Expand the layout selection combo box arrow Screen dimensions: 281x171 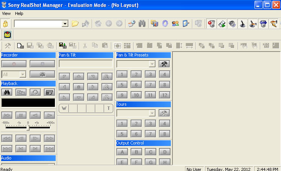tap(65, 23)
